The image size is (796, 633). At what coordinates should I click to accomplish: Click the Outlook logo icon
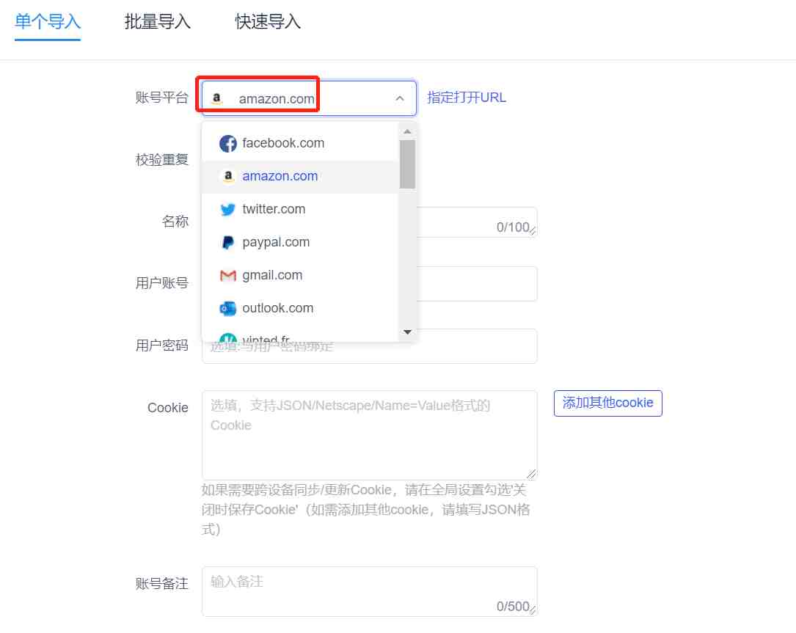click(228, 308)
